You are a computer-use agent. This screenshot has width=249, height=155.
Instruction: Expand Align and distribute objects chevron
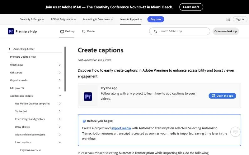coord(60,135)
